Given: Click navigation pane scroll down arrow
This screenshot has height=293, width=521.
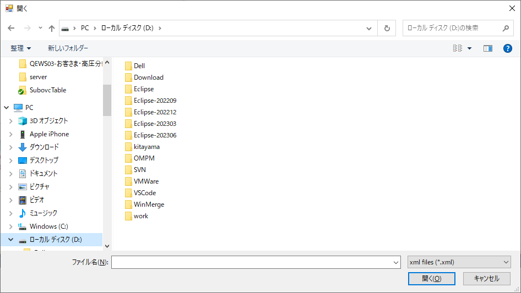Looking at the screenshot, I should pyautogui.click(x=107, y=246).
